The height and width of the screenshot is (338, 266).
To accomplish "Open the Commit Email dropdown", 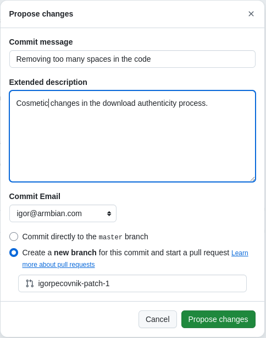I will [x=63, y=213].
